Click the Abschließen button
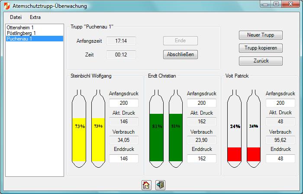The width and height of the screenshot is (303, 194). pyautogui.click(x=181, y=54)
